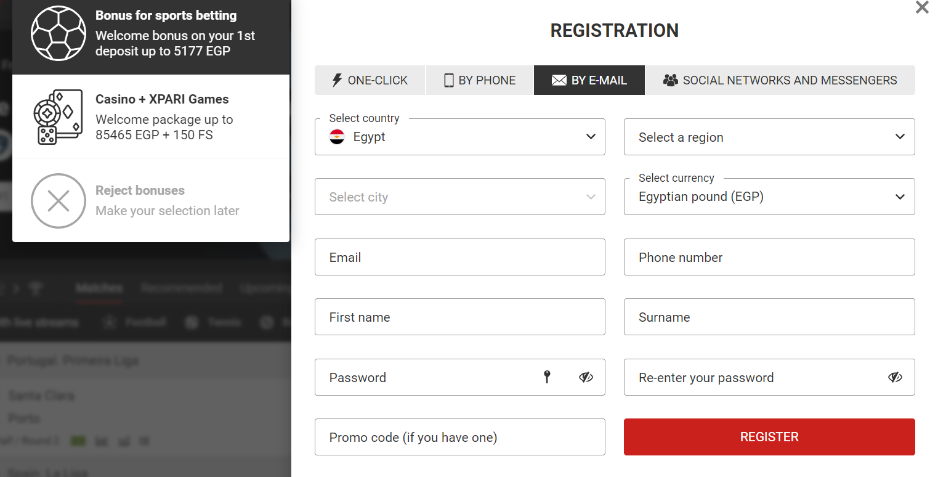Click the REGISTER button
The image size is (938, 477).
point(769,437)
